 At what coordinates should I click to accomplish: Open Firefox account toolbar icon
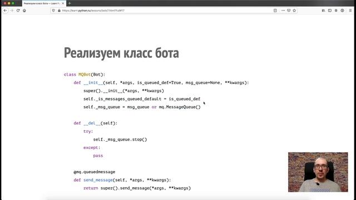pos(336,11)
